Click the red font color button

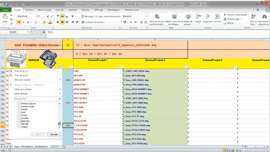50,22
